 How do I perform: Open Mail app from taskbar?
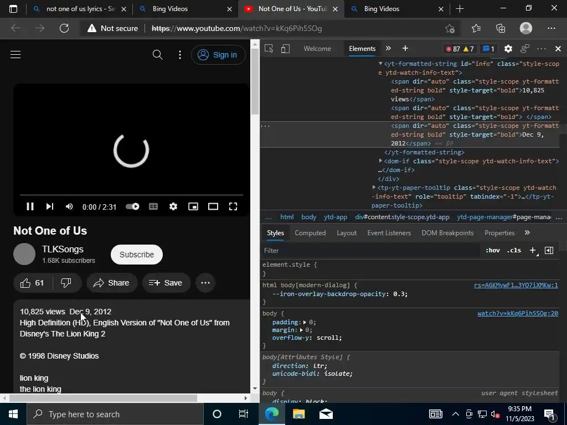click(326, 414)
